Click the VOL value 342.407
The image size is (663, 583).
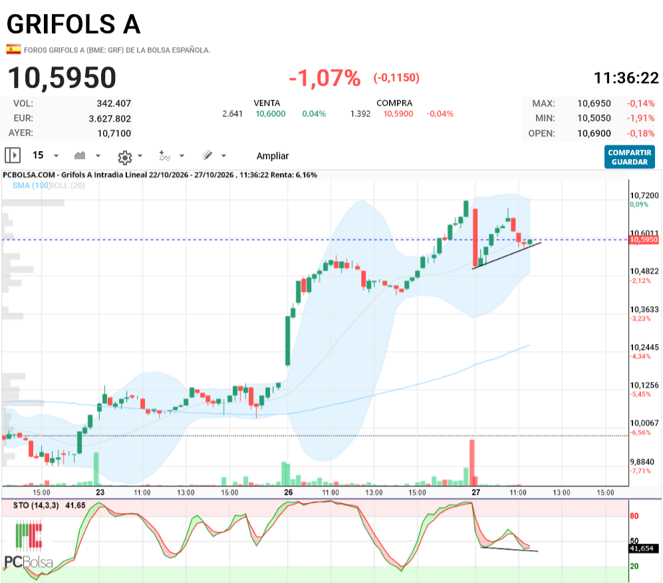(x=114, y=103)
